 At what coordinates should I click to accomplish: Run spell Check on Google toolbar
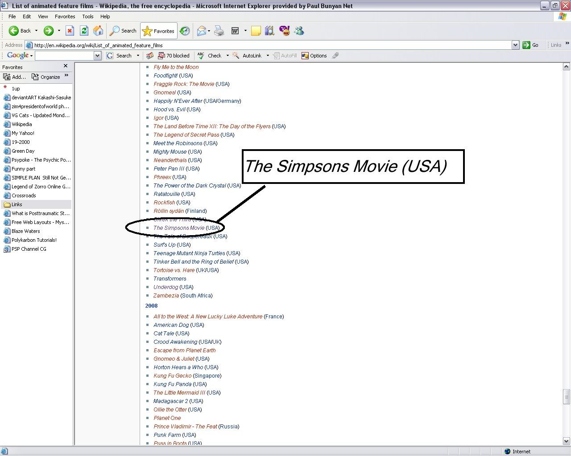pos(210,56)
